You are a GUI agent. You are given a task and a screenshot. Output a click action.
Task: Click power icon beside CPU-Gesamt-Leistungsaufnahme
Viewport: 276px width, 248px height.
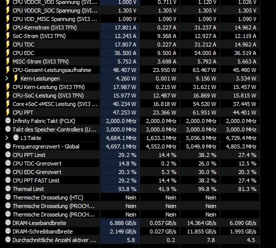coord(7,70)
